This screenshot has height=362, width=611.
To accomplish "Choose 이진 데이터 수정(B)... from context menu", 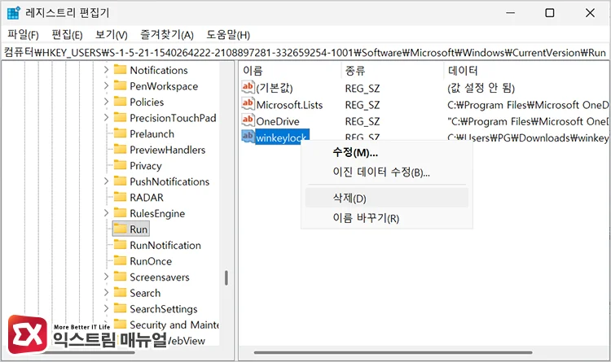I will coord(386,172).
